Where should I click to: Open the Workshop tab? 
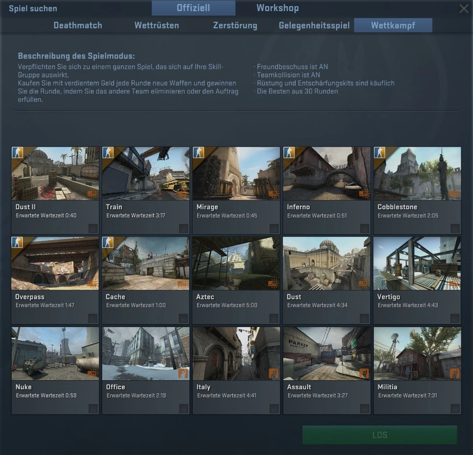(278, 8)
